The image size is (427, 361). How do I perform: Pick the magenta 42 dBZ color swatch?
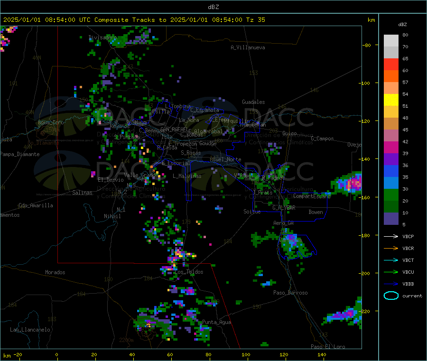click(391, 147)
